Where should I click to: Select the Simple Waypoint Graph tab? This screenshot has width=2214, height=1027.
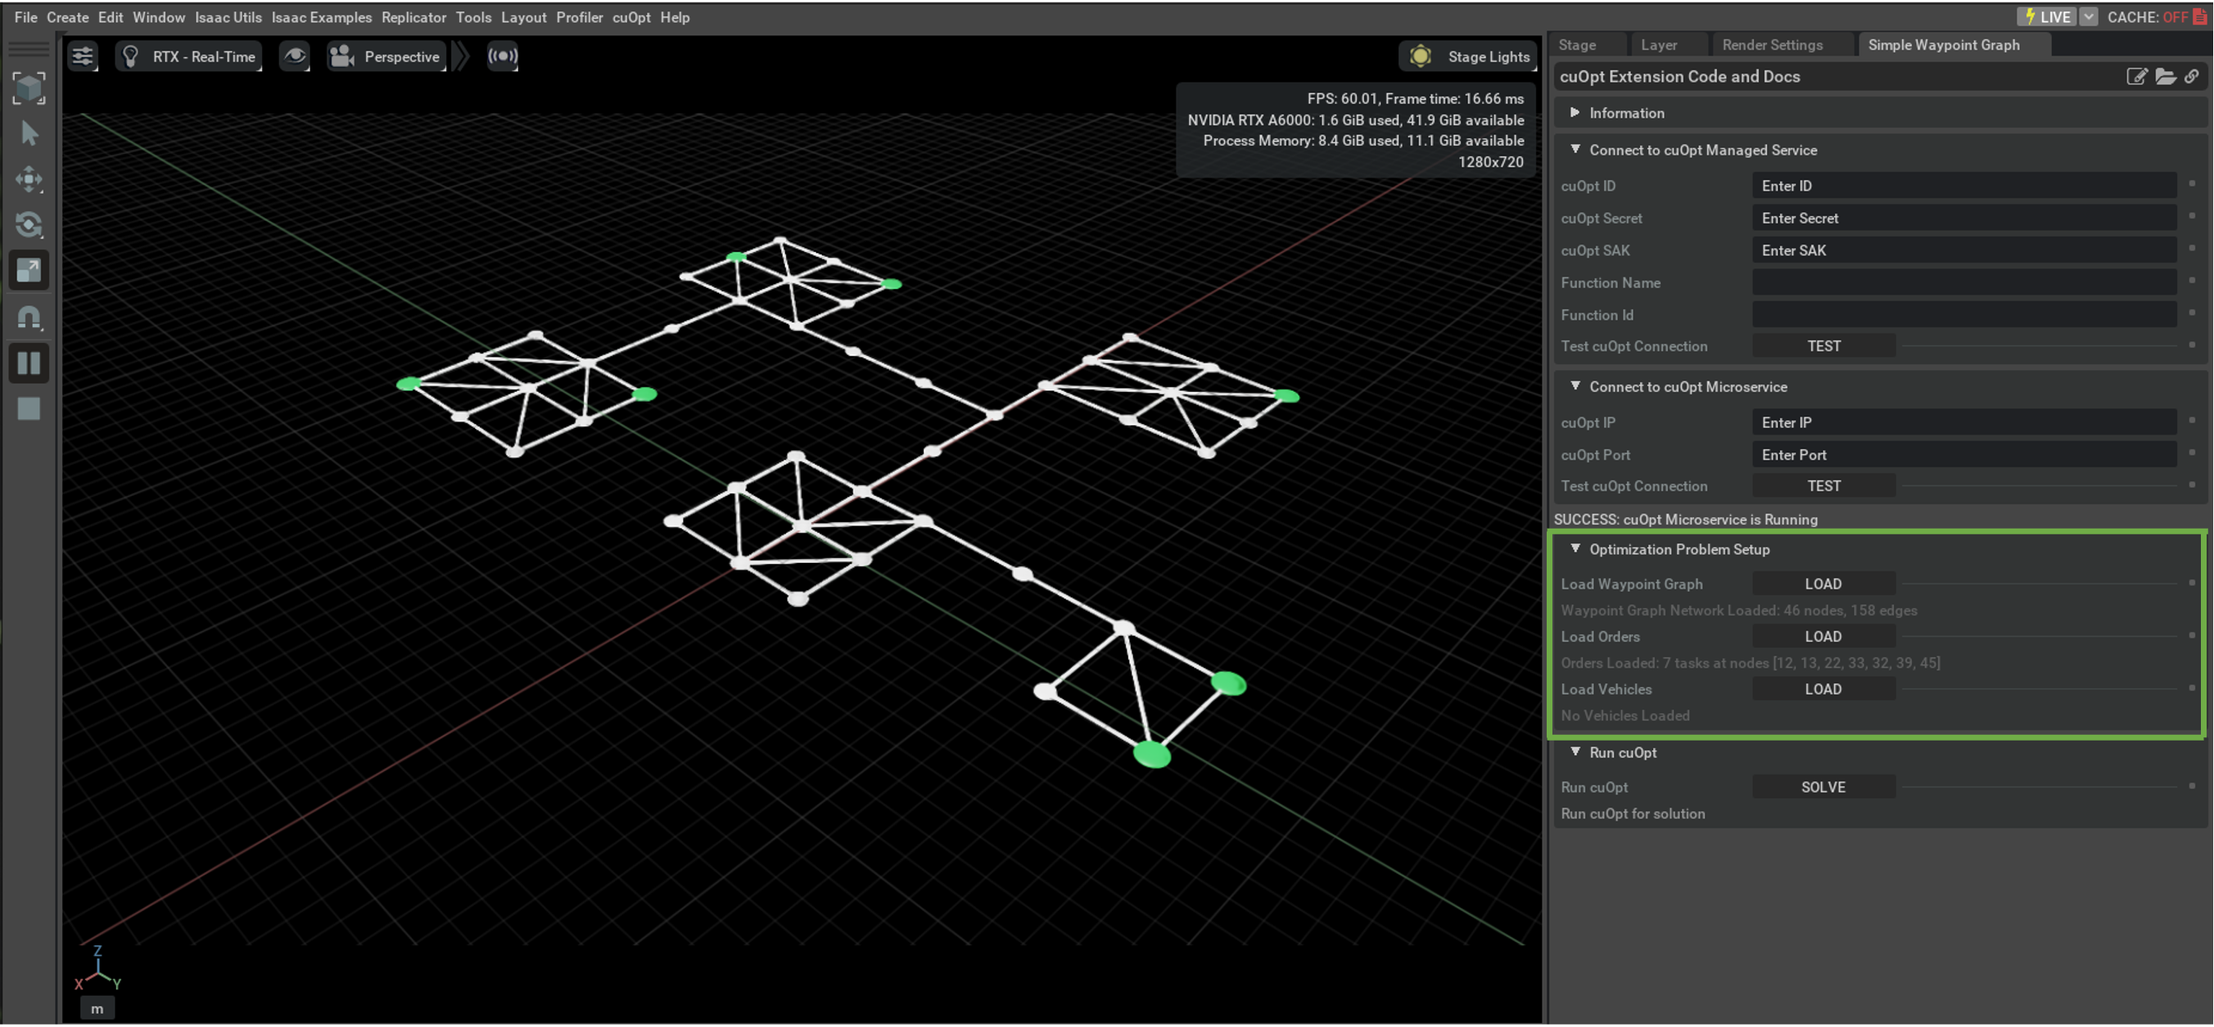[1944, 45]
